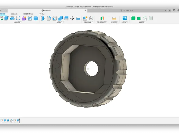The height and width of the screenshot is (134, 179).
Task: Open the purple Create Form tool
Action: click(x=24, y=18)
